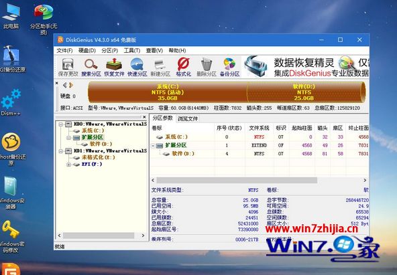Screen dimensions: 397x275
Task: Click the 卷标 column header
Action: click(182, 128)
